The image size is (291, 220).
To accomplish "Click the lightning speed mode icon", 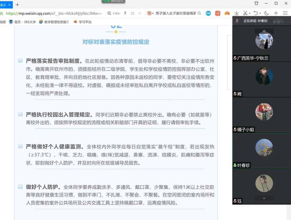I will (x=125, y=13).
